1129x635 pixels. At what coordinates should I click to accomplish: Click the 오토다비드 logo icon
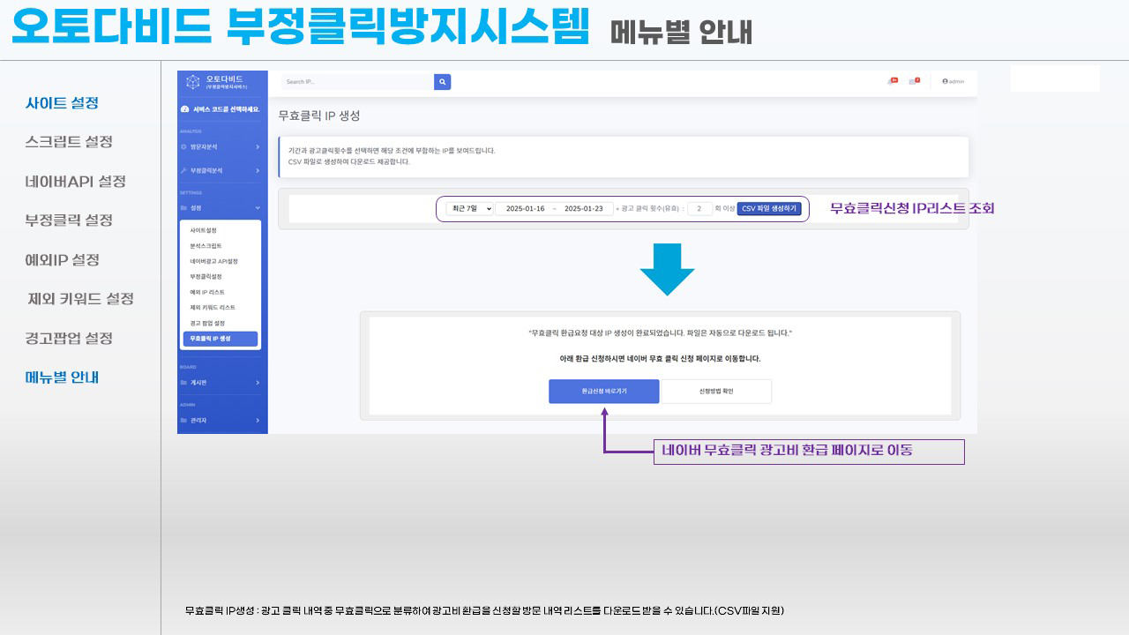(x=193, y=82)
